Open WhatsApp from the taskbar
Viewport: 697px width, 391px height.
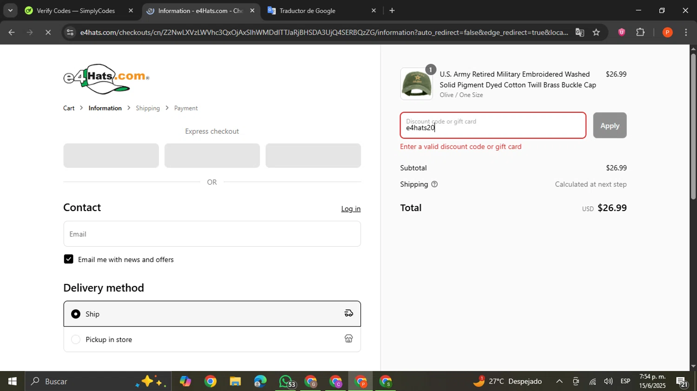286,381
